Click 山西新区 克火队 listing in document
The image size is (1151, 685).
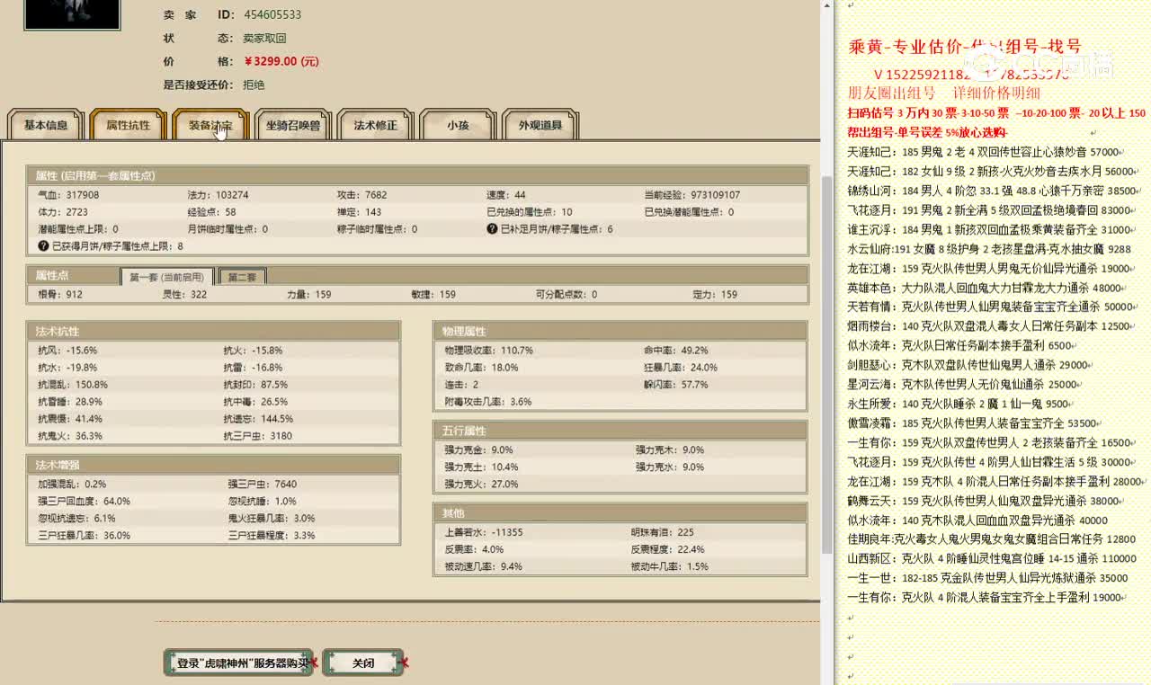coord(992,558)
